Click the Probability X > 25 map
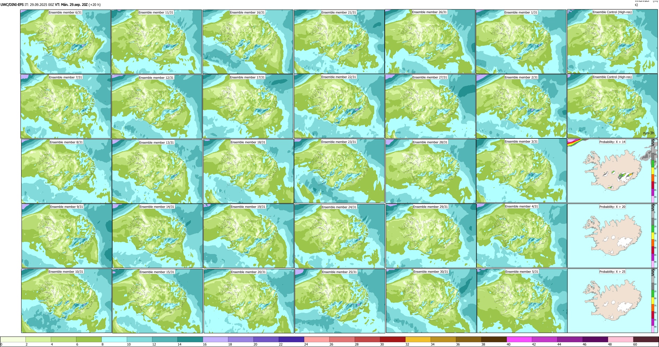 click(x=613, y=301)
